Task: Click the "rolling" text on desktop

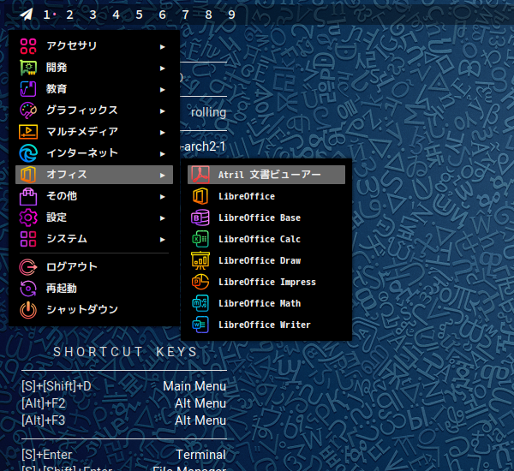Action: pos(208,112)
